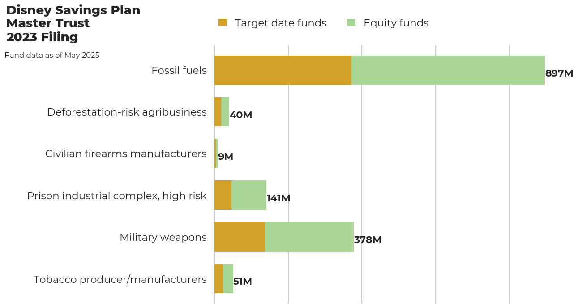Click the 141M value label
The height and width of the screenshot is (308, 578).
click(x=278, y=198)
